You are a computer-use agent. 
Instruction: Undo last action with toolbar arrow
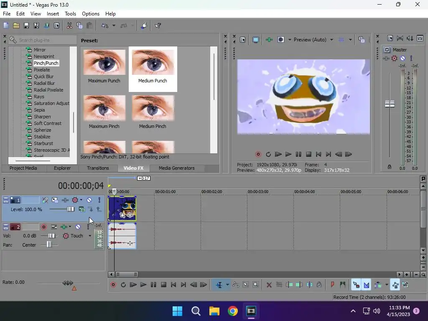click(105, 25)
